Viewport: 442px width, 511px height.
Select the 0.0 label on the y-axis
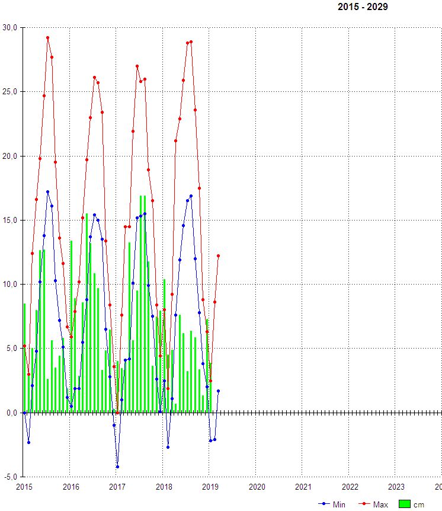click(x=12, y=413)
